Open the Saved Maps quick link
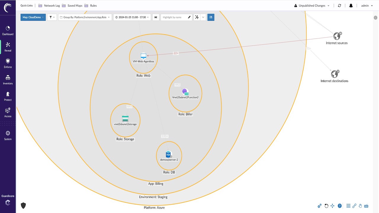 [72, 6]
